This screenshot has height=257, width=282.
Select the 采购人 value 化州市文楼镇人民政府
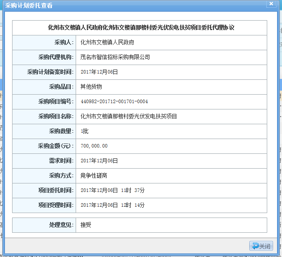coord(107,42)
